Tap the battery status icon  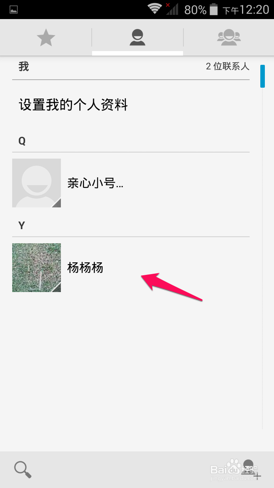pyautogui.click(x=214, y=9)
